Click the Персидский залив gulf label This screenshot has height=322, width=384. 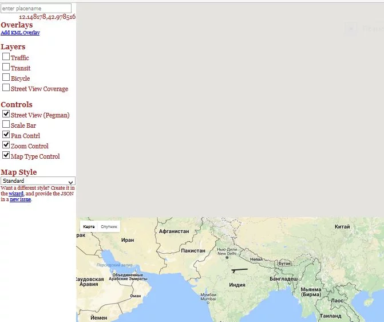(114, 265)
